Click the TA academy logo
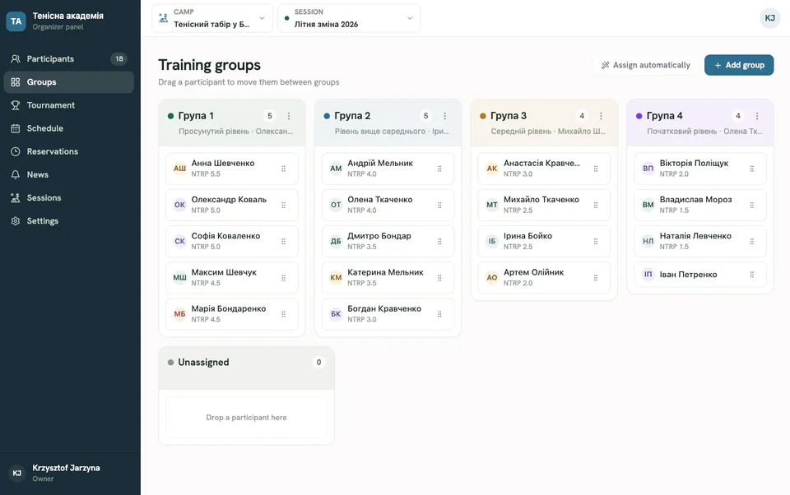Viewport: 790px width, 495px height. click(16, 21)
